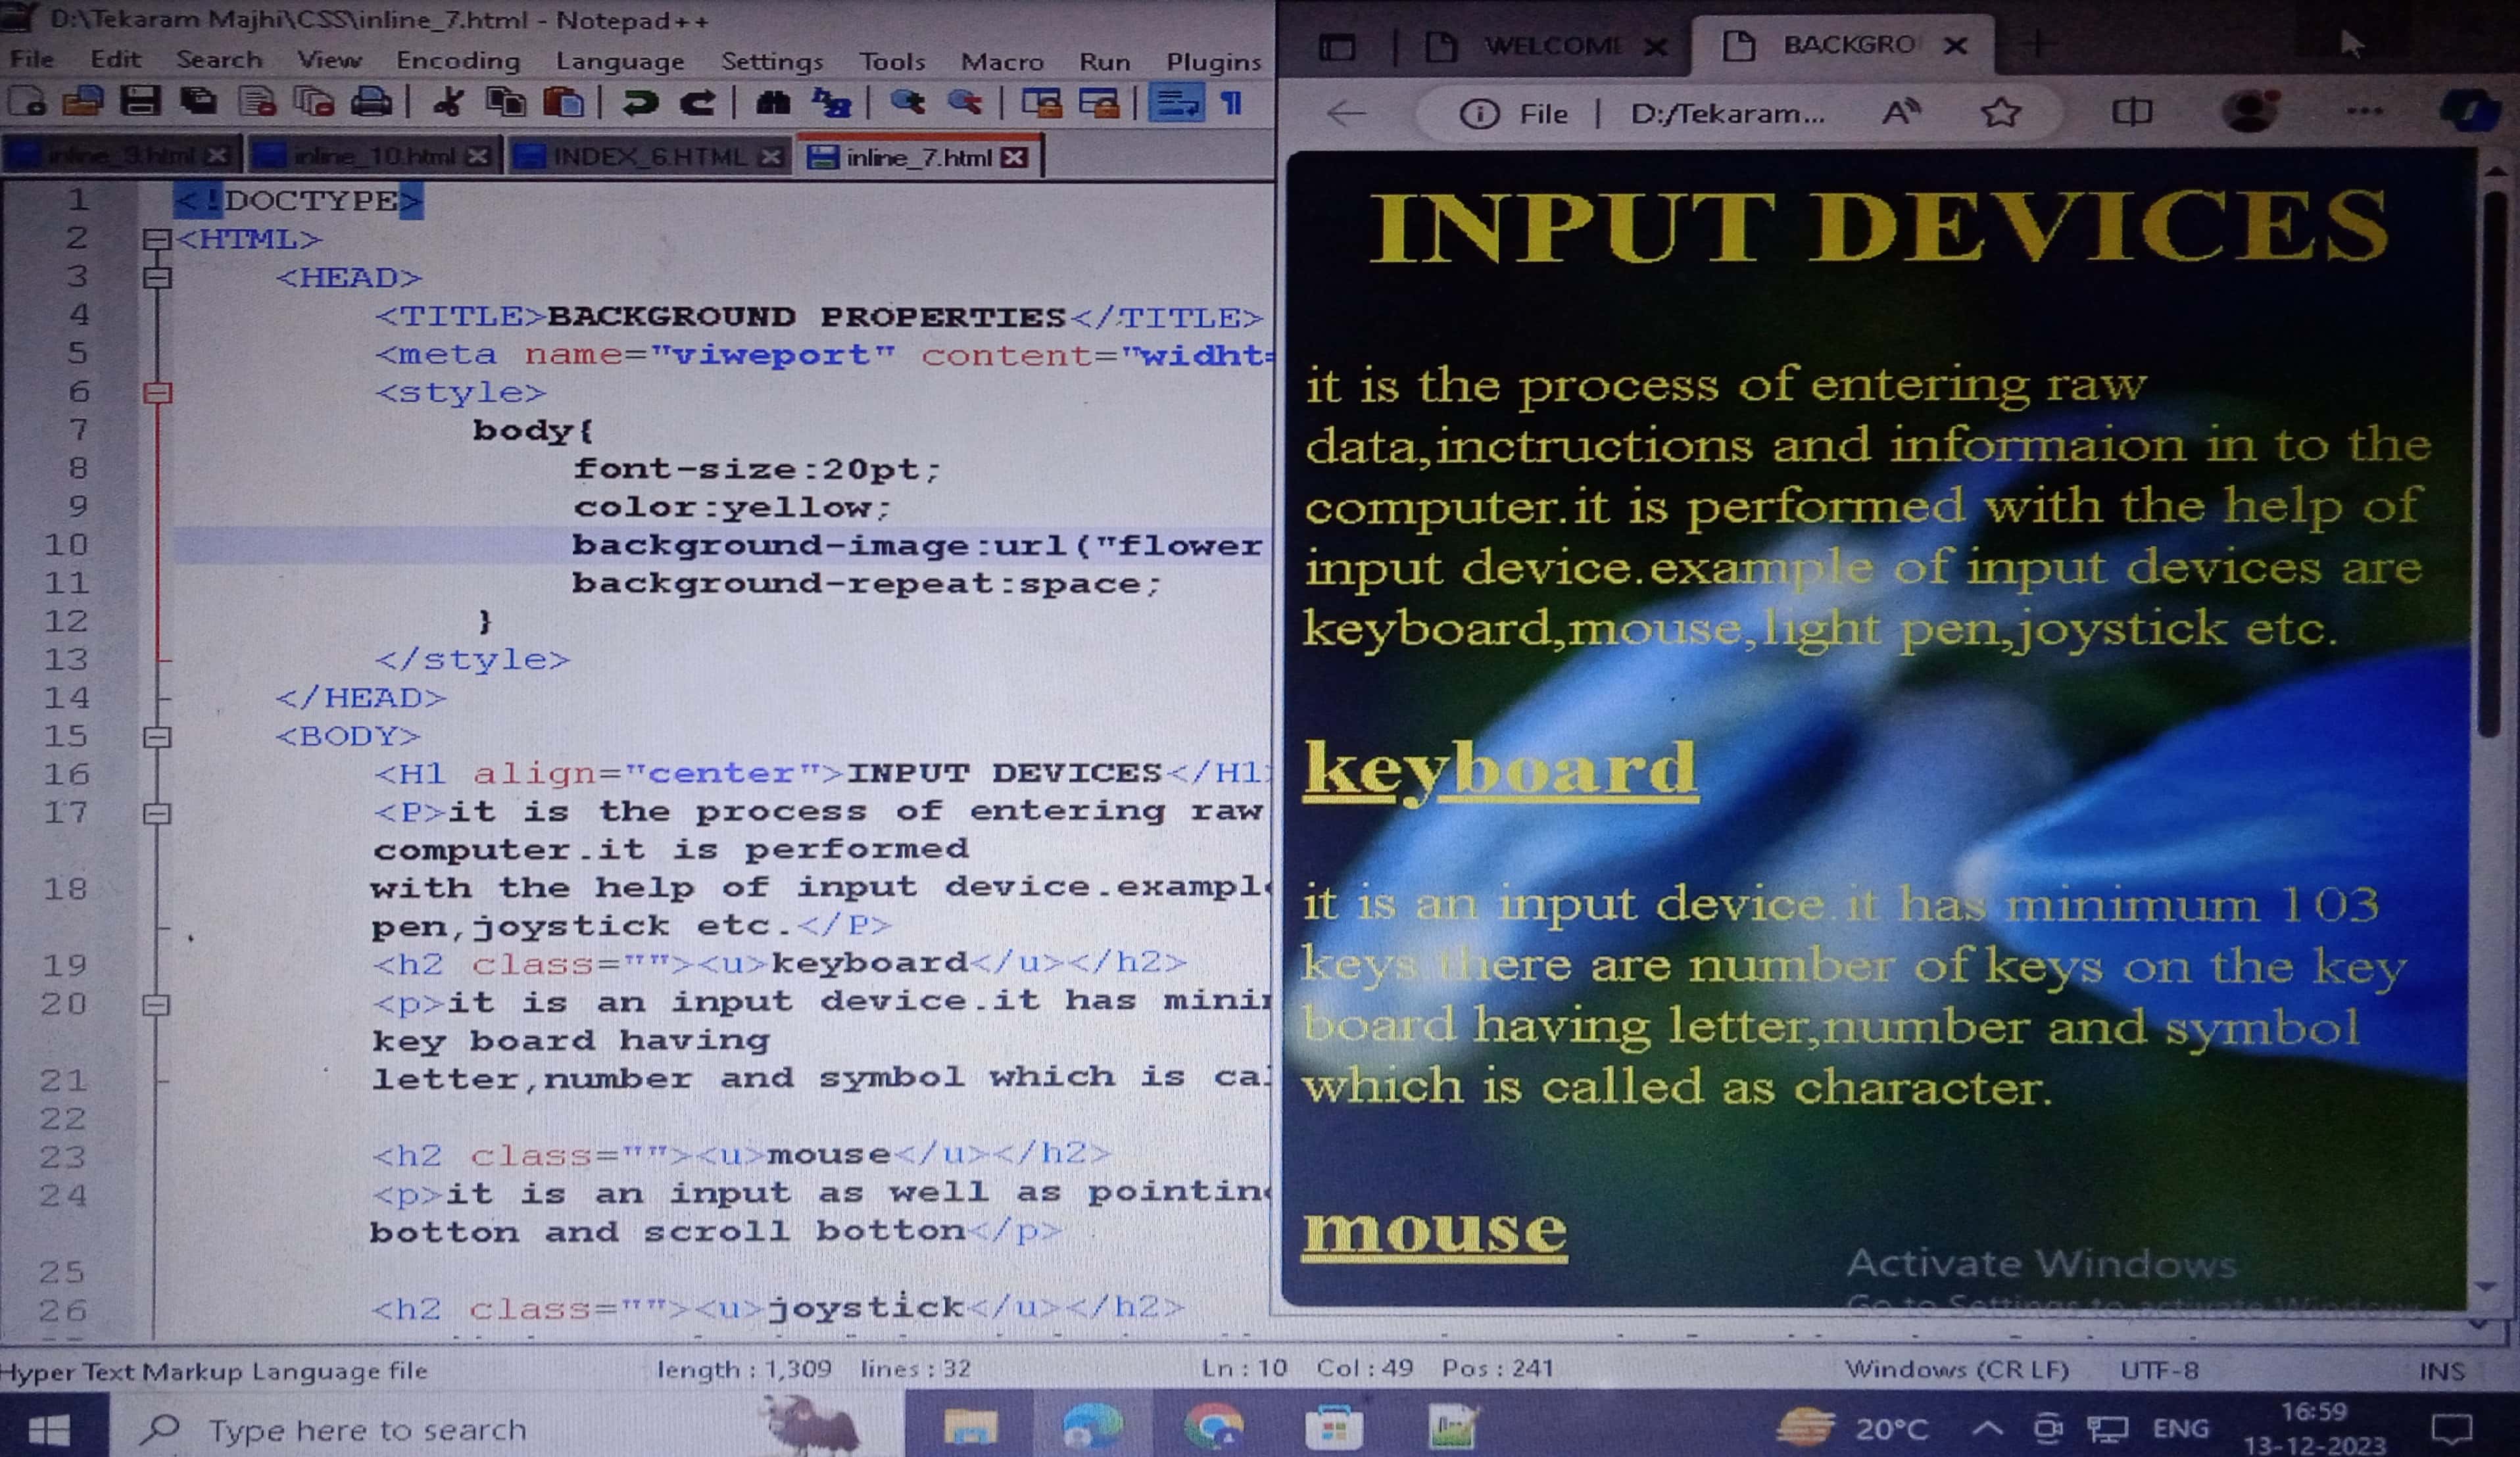Screen dimensions: 2520x1457
Task: Click the Paste clipboard icon
Action: [563, 102]
